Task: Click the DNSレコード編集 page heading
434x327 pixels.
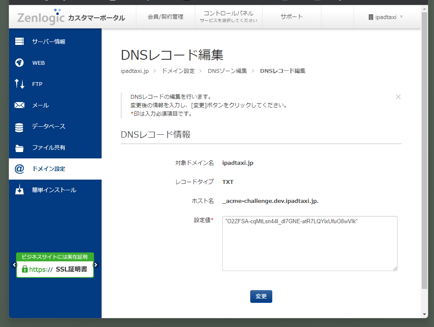Action: 172,55
